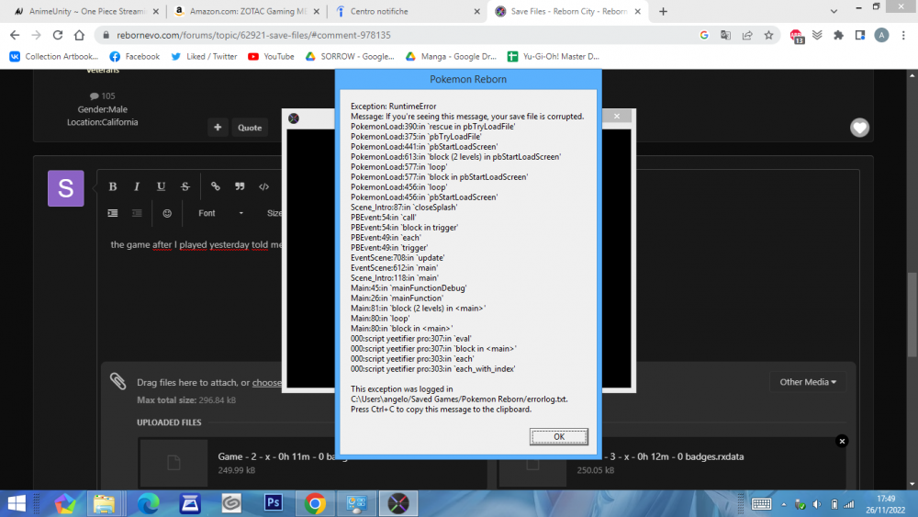Viewport: 918px width, 517px height.
Task: Click the translate page icon
Action: pos(725,35)
